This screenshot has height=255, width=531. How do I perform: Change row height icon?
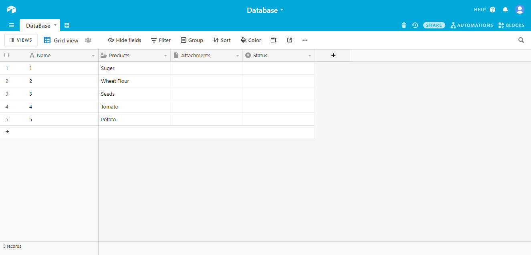coord(274,40)
